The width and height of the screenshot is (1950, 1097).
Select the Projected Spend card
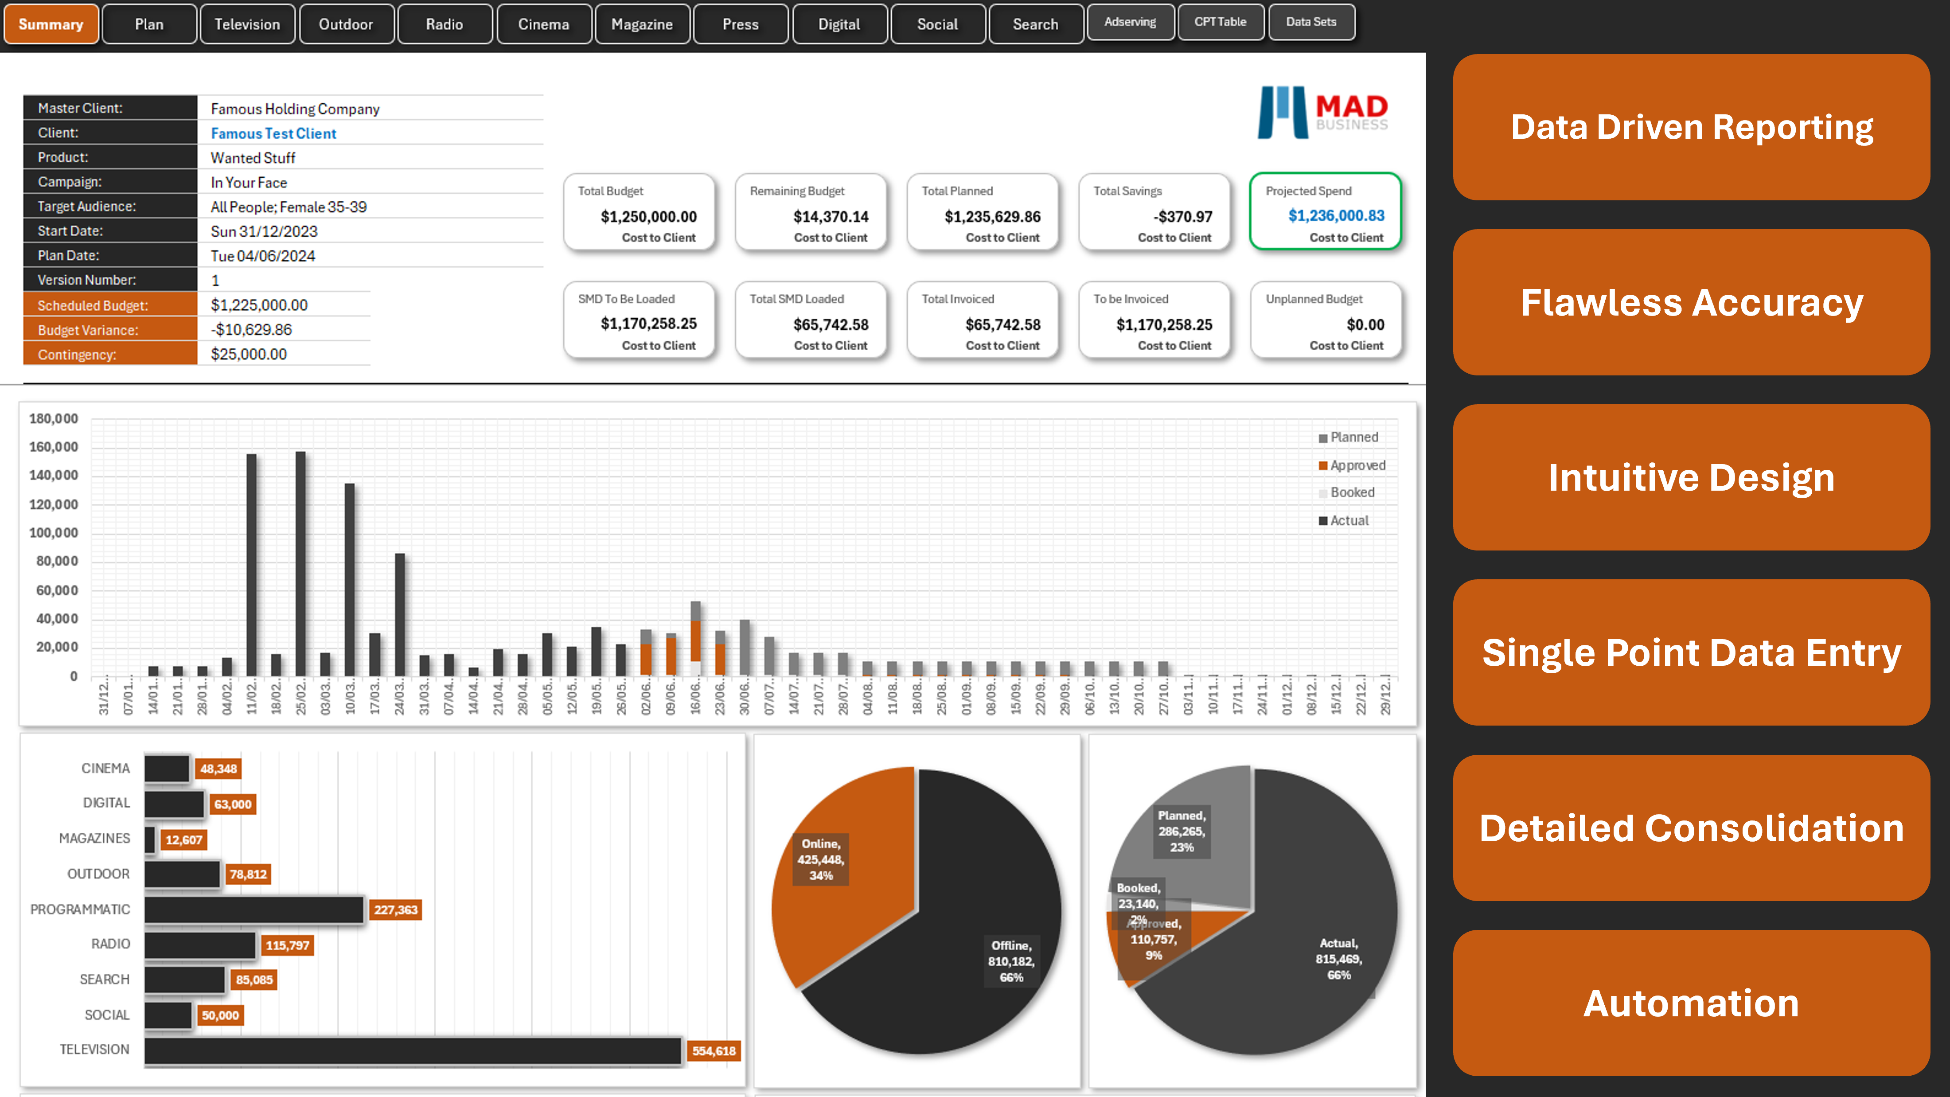click(1325, 211)
